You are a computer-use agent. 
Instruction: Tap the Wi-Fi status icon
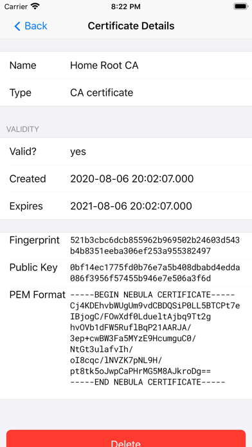point(35,6)
